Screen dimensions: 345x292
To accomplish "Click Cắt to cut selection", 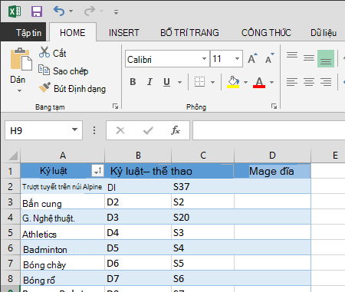I will 53,53.
